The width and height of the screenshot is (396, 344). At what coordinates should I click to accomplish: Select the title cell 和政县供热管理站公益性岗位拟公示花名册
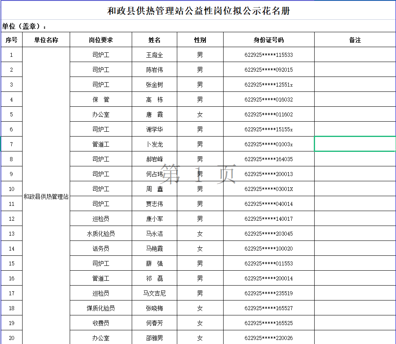point(199,10)
